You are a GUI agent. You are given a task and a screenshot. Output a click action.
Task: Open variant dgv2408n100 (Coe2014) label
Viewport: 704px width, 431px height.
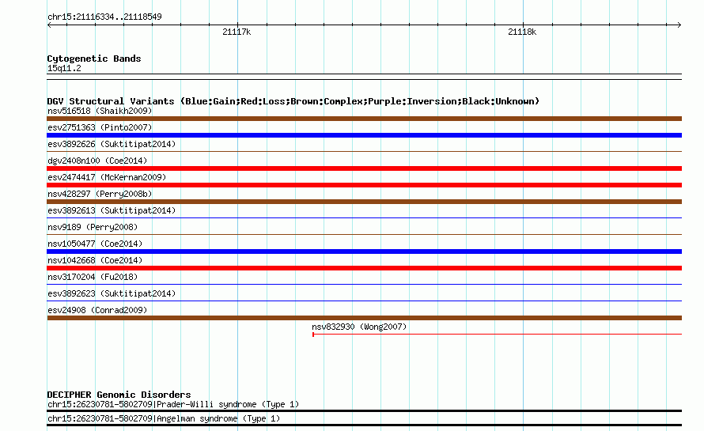tap(97, 161)
